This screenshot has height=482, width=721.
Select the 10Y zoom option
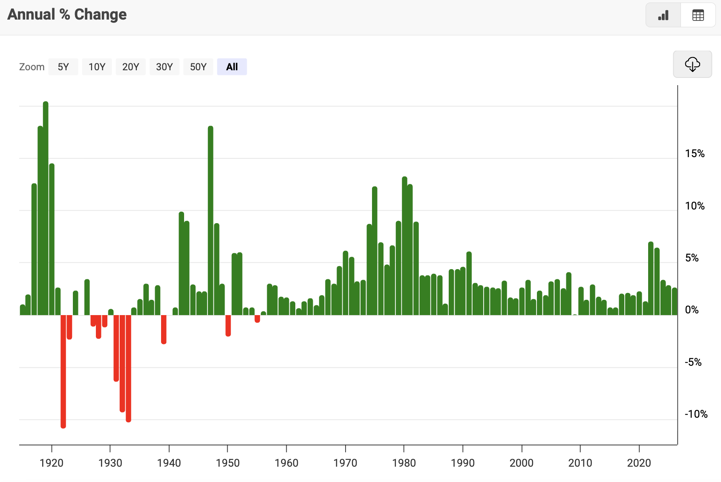coord(97,66)
